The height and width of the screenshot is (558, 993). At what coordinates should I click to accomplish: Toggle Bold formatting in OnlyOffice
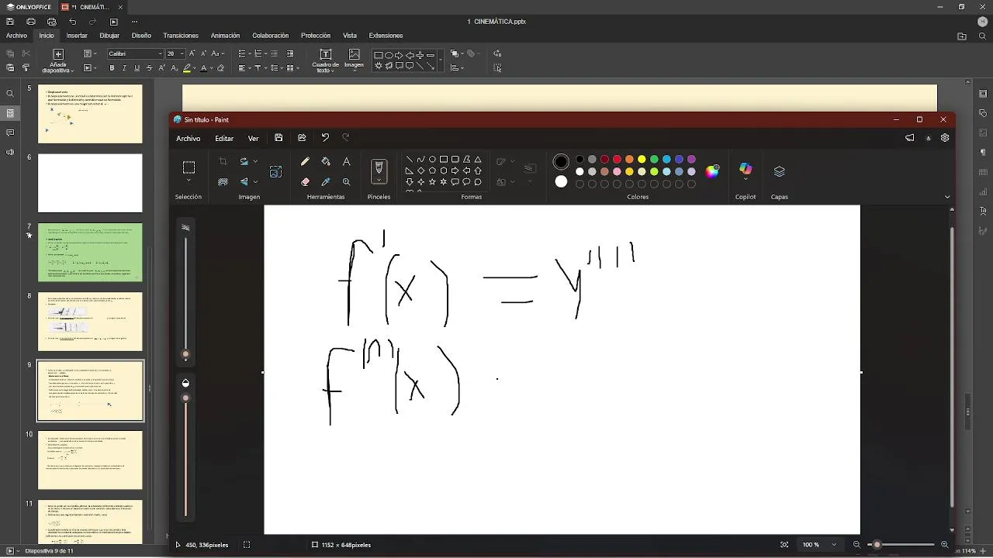point(112,68)
